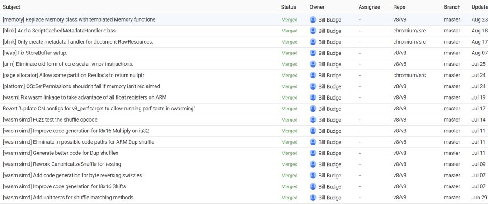Image resolution: width=488 pixels, height=204 pixels.
Task: Open 'Add code generation for byte reversing swizzles'
Action: [72, 176]
